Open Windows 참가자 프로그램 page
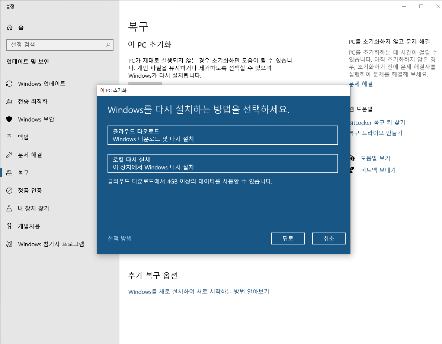The image size is (442, 344). [x=51, y=244]
